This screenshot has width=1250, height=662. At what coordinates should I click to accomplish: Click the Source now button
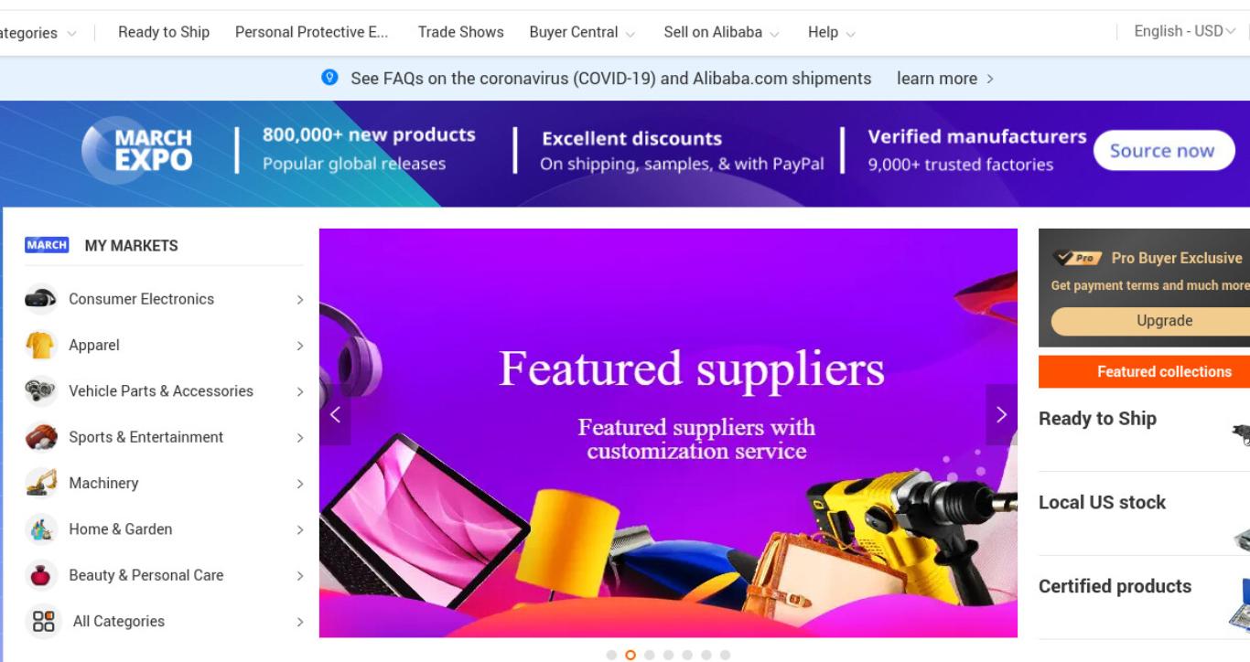(x=1163, y=151)
